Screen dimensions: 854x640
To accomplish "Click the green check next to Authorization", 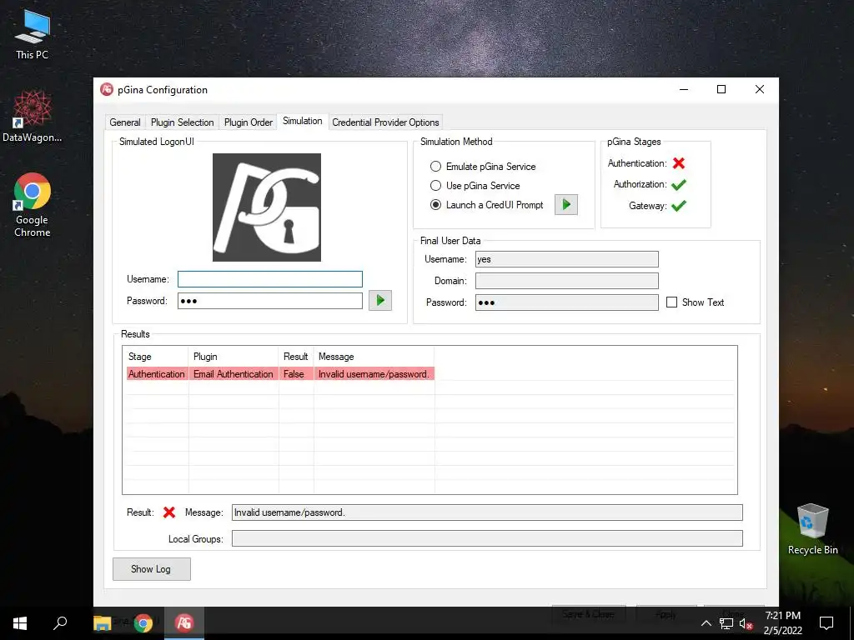I will [x=679, y=184].
